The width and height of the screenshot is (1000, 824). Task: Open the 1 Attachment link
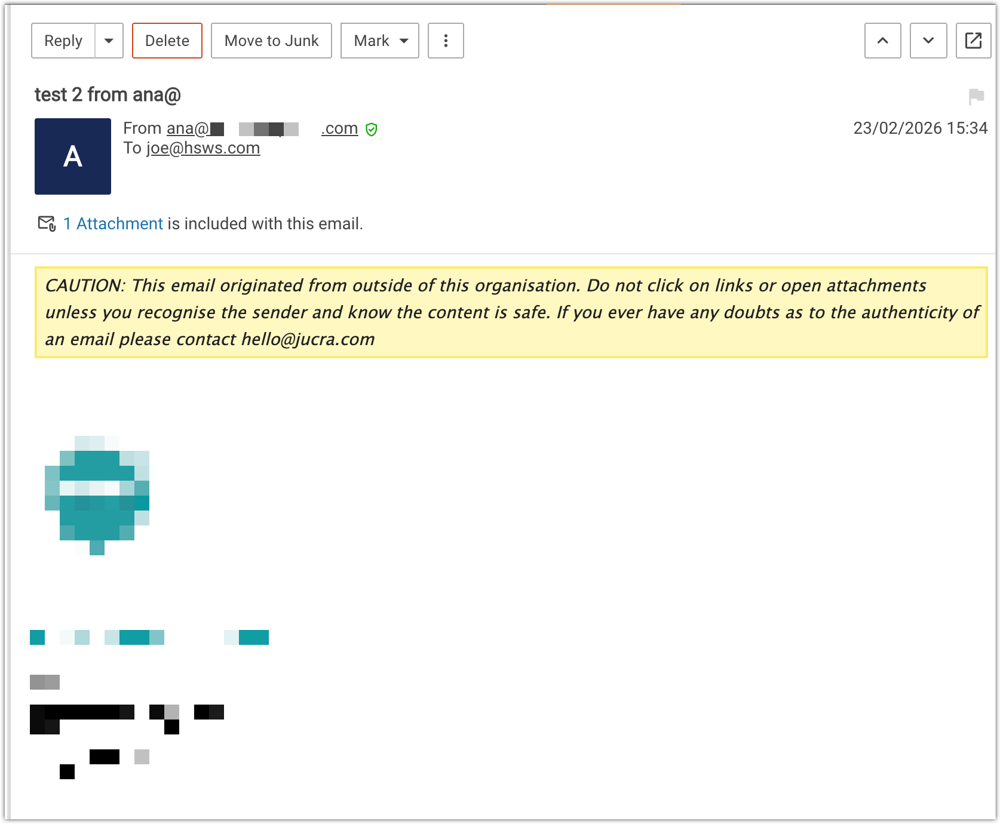coord(113,223)
